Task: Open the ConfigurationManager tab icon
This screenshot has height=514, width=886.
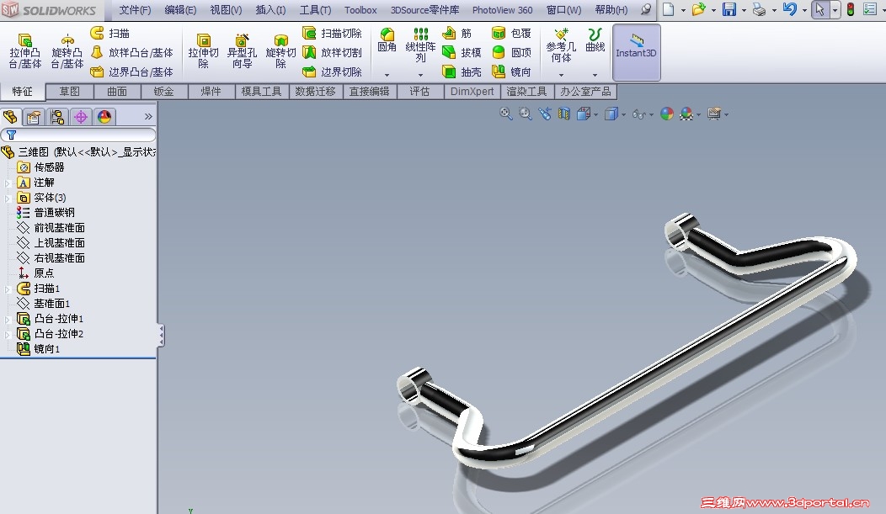Action: click(57, 117)
